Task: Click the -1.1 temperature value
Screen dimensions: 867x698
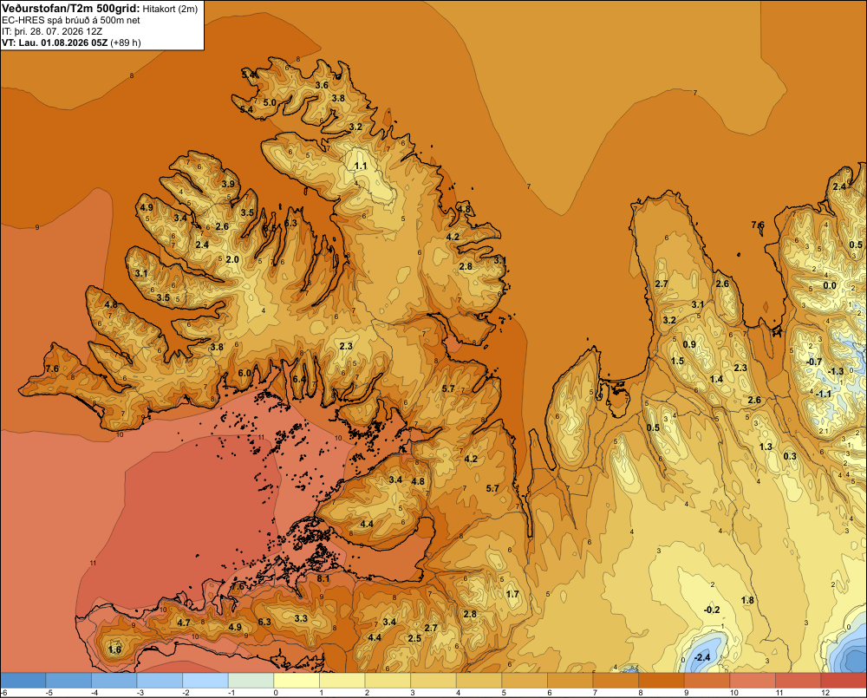Action: pyautogui.click(x=824, y=394)
